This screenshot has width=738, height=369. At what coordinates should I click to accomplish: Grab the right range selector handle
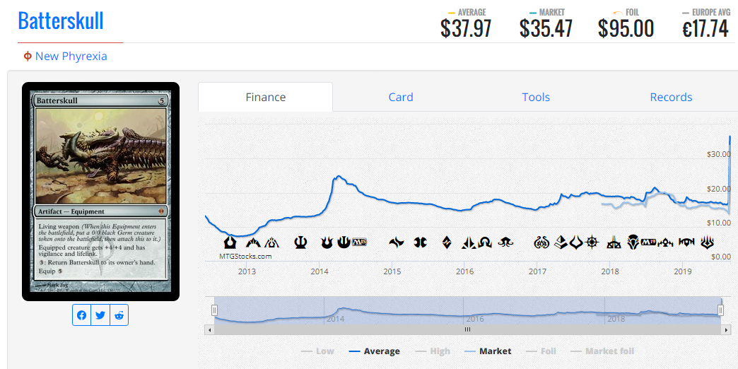(x=720, y=310)
